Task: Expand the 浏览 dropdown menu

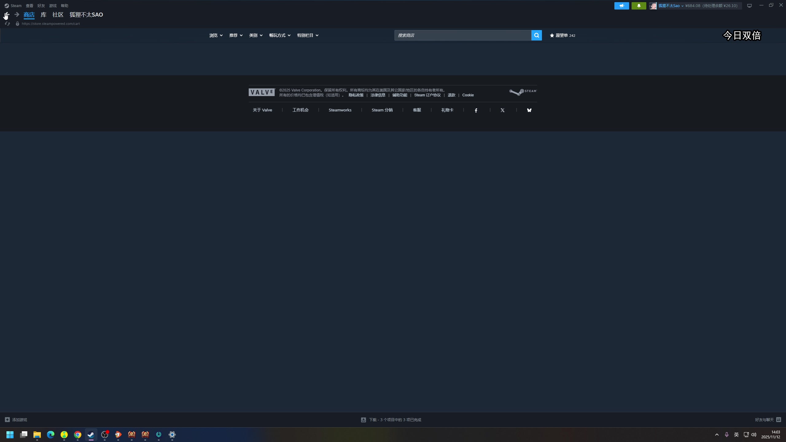Action: coord(216,35)
